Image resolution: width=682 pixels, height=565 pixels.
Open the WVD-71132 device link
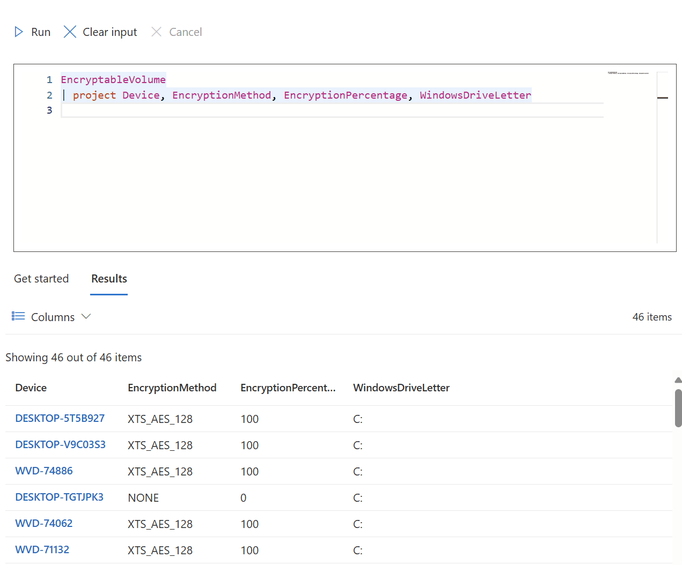click(42, 550)
